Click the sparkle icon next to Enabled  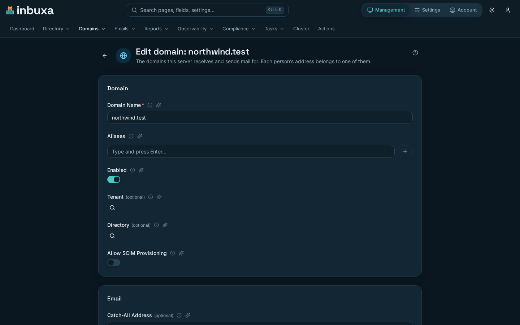(141, 170)
